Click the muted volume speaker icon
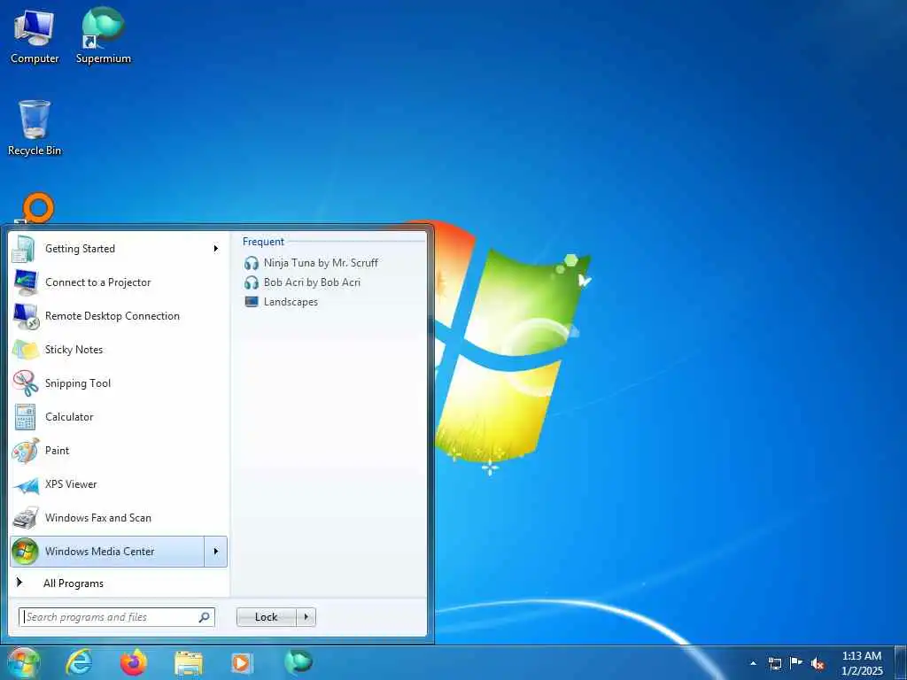Screen dimensions: 907x680 (x=818, y=664)
